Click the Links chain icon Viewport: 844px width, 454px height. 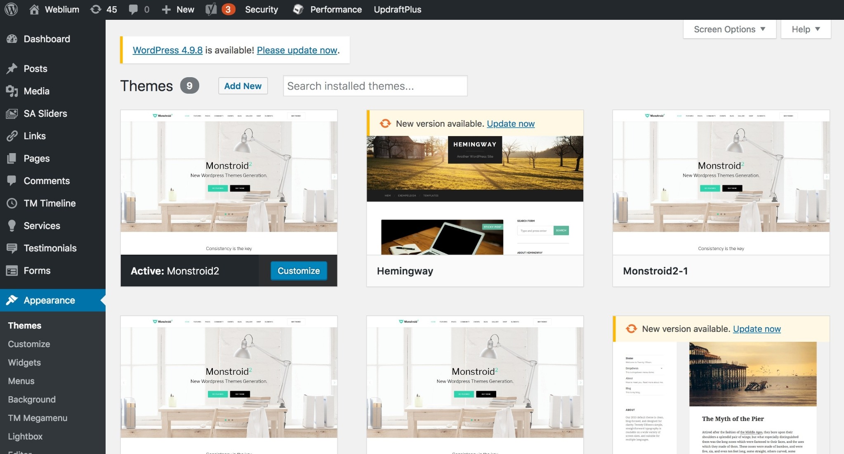(x=12, y=136)
